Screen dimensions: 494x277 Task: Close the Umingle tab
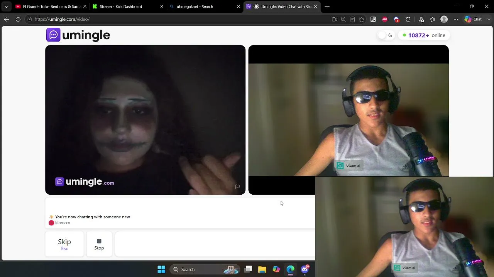tap(315, 7)
